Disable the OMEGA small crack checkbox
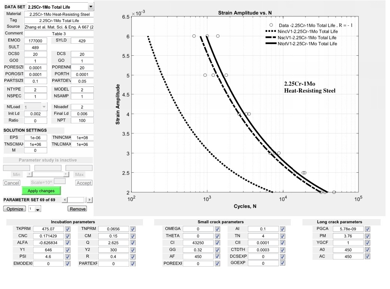The height and width of the screenshot is (289, 390). (x=217, y=229)
